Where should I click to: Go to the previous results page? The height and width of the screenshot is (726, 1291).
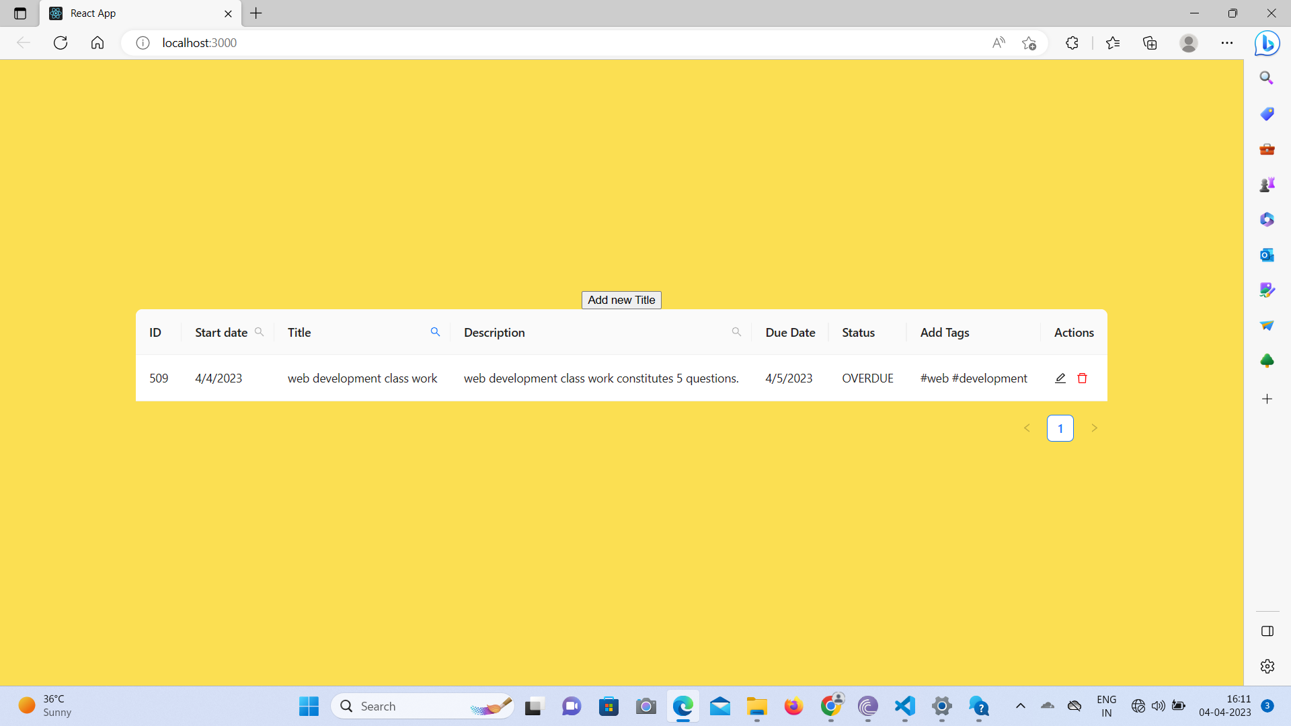pyautogui.click(x=1027, y=428)
